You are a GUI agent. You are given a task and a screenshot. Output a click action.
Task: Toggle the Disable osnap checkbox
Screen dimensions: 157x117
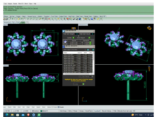pos(59,107)
